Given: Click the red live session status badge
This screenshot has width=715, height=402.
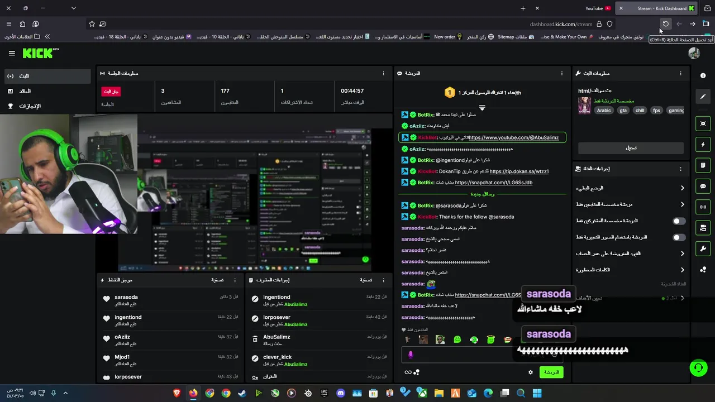Looking at the screenshot, I should point(111,91).
